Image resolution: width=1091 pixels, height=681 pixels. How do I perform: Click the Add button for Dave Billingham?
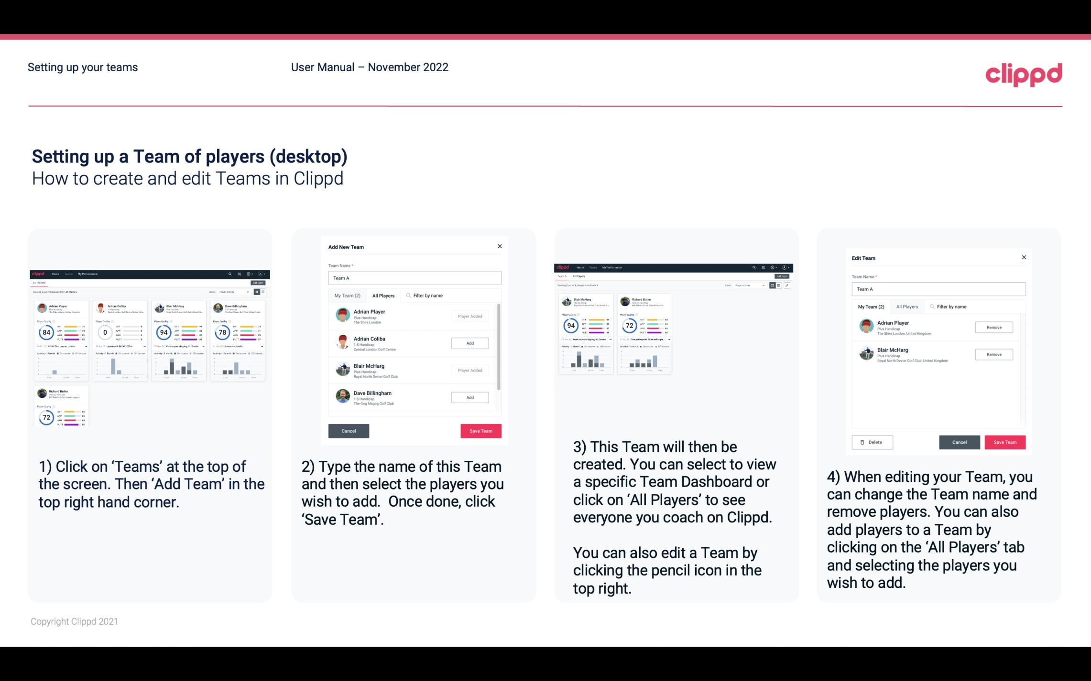point(469,398)
